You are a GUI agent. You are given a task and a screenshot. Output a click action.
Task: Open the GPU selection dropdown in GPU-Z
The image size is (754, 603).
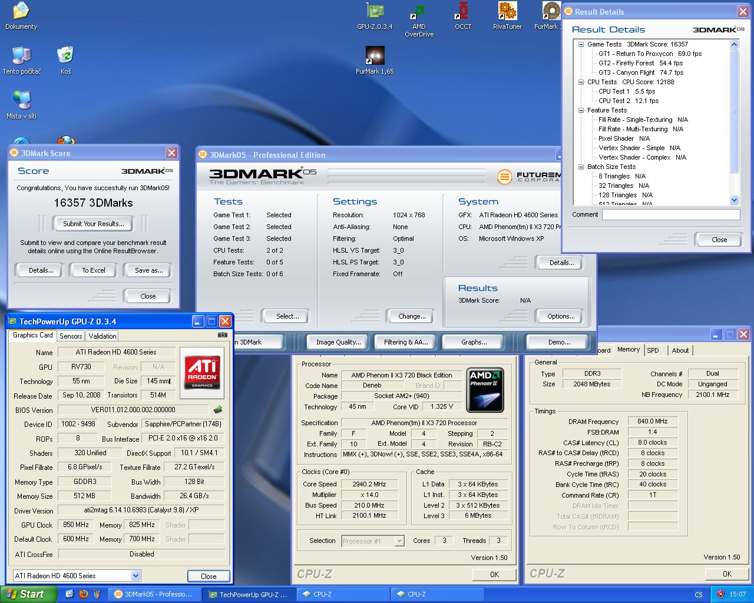tap(136, 576)
